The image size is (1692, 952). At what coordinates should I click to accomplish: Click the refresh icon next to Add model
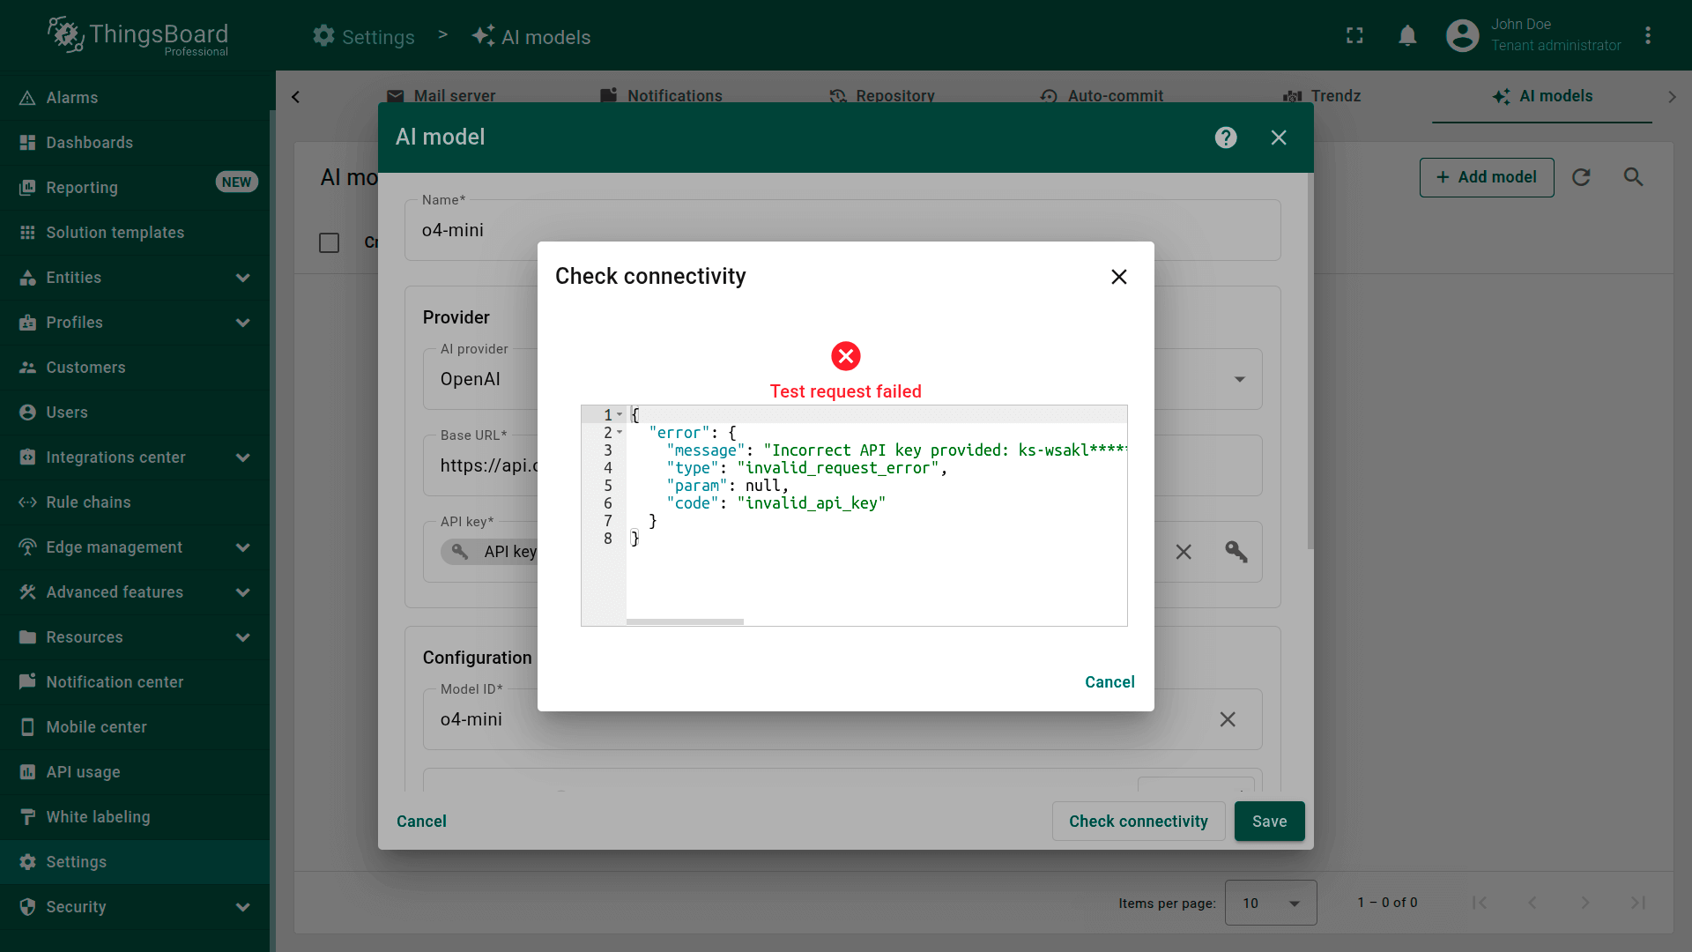pyautogui.click(x=1581, y=177)
